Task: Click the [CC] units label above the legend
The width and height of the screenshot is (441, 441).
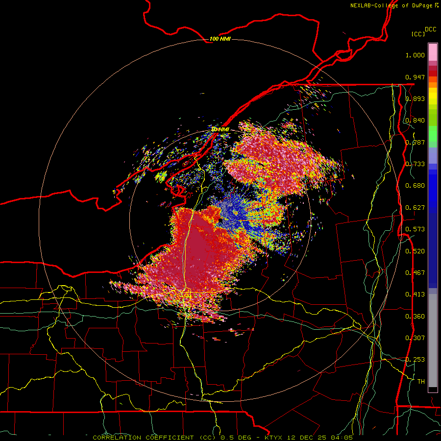Action: [x=418, y=34]
